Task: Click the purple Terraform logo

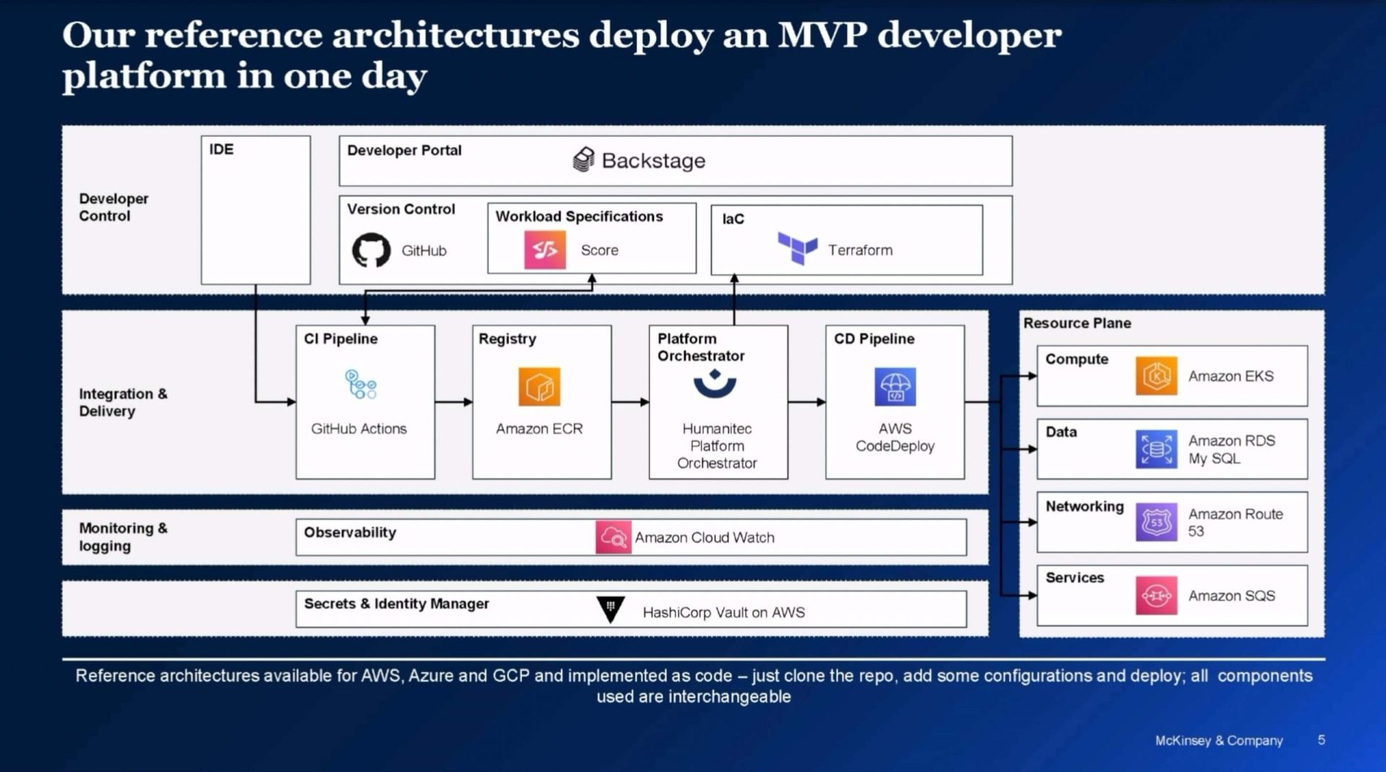Action: (x=797, y=248)
